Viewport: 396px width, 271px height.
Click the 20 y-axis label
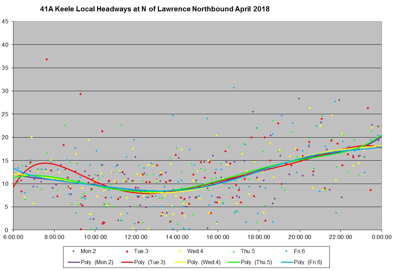coord(5,137)
